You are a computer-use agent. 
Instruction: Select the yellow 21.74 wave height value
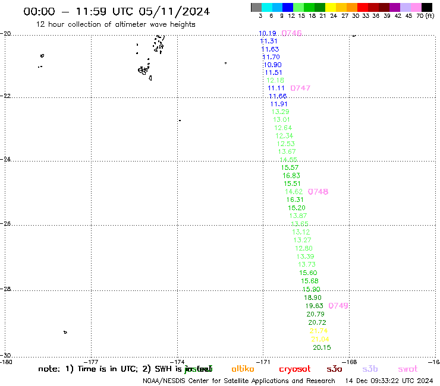pyautogui.click(x=319, y=331)
